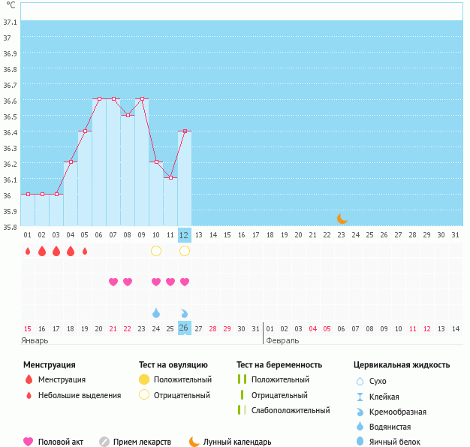Click the watery fluid drop under day 10

click(x=156, y=313)
